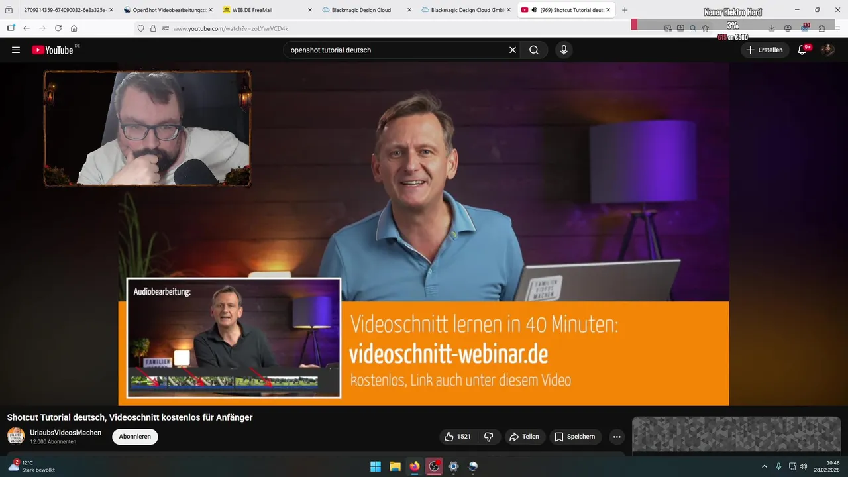Show hidden system tray icons

(x=765, y=466)
